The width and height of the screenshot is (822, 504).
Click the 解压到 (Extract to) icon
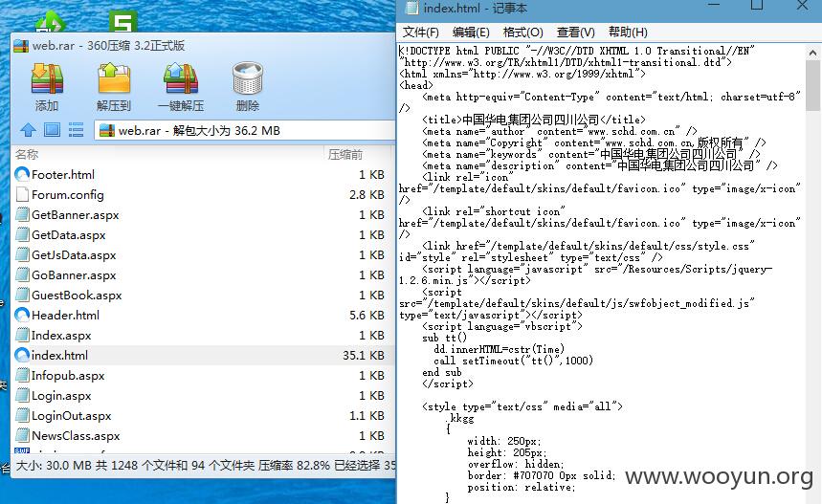[114, 79]
